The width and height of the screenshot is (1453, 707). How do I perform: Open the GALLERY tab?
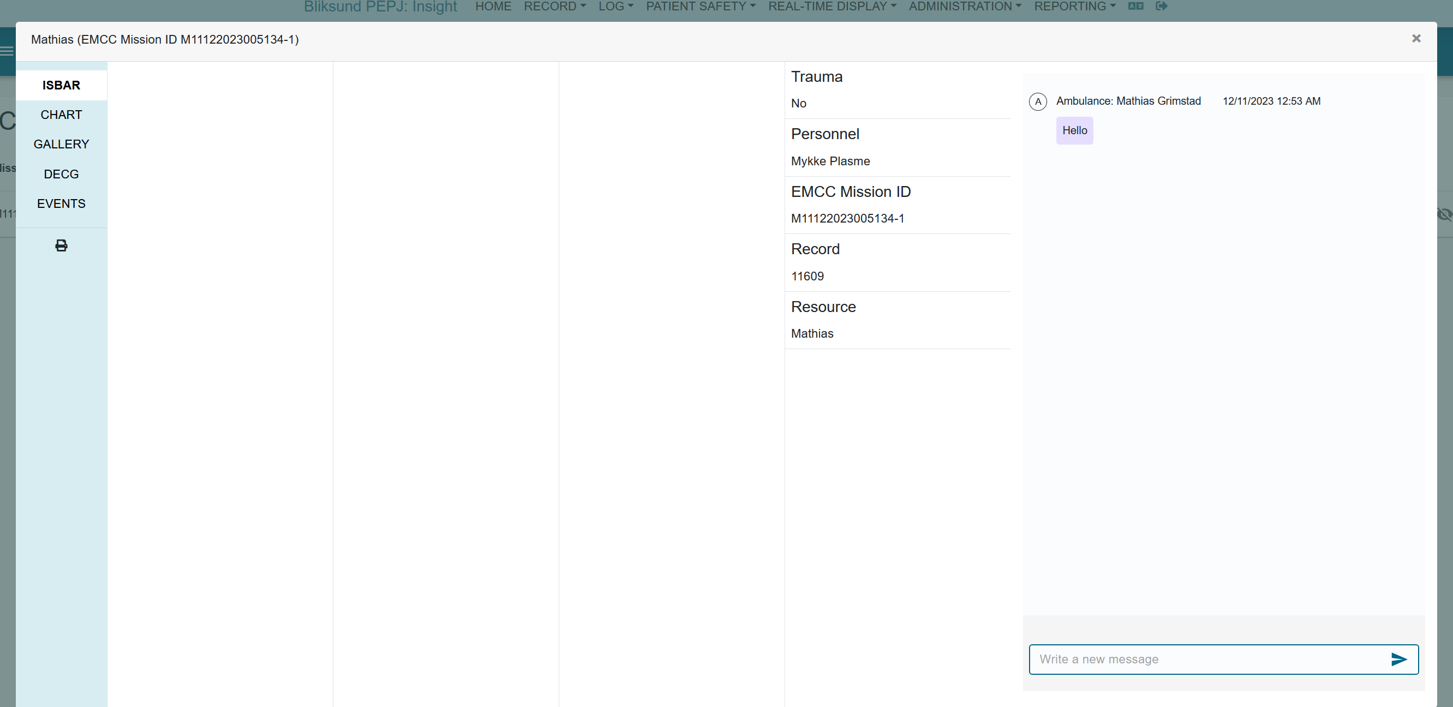tap(61, 145)
